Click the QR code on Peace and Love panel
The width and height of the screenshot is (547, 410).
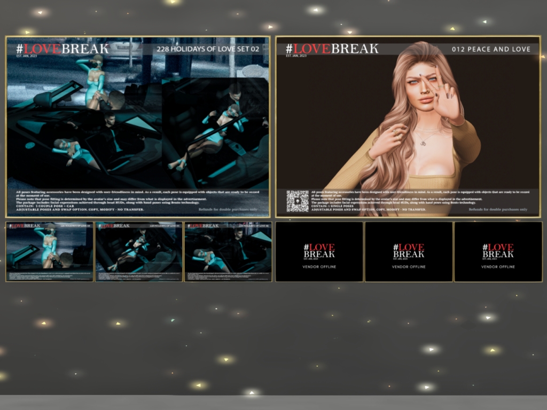point(298,201)
